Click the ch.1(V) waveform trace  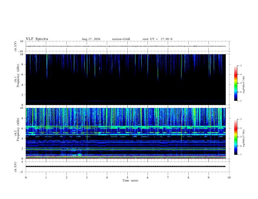pos(126,46)
